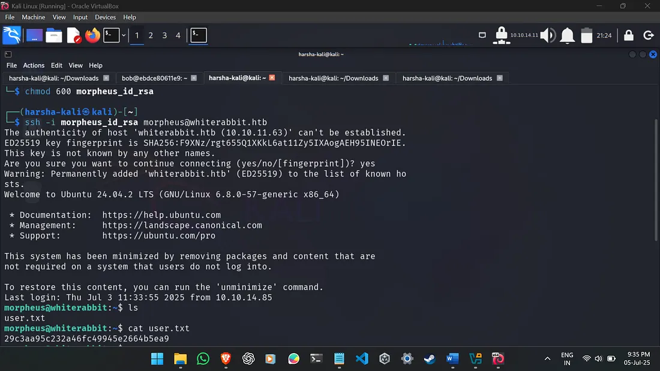The width and height of the screenshot is (660, 371).
Task: Toggle the workspace 2 switcher
Action: click(x=150, y=35)
